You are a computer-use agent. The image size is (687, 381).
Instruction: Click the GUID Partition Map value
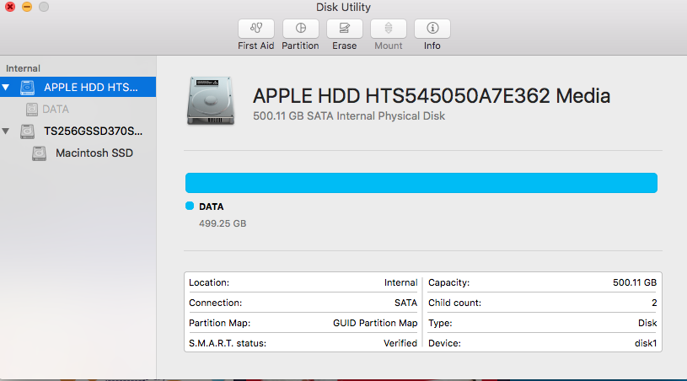(375, 323)
